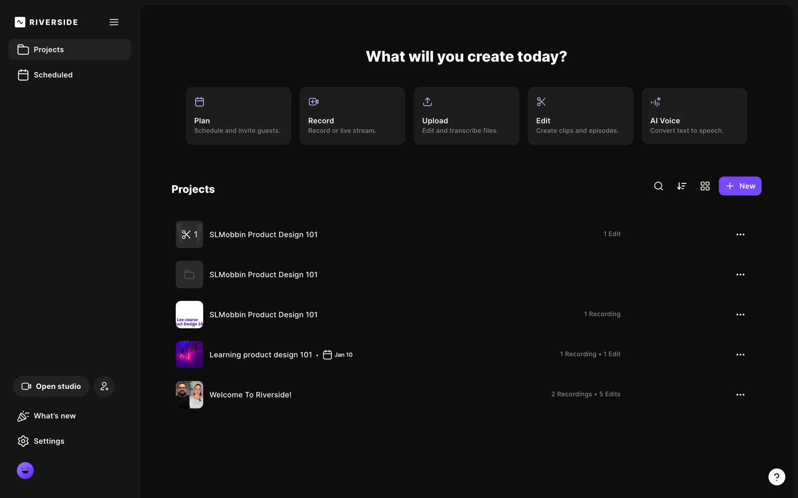
Task: Open Settings in the sidebar
Action: (49, 441)
